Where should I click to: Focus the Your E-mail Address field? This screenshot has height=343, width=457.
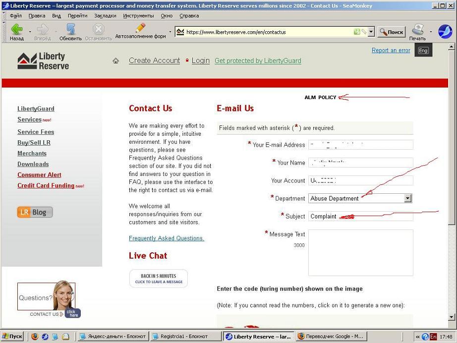click(x=360, y=145)
